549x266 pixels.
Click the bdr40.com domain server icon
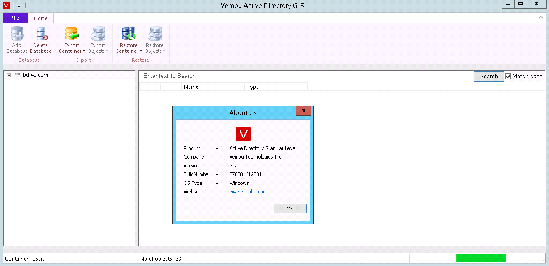tap(17, 75)
